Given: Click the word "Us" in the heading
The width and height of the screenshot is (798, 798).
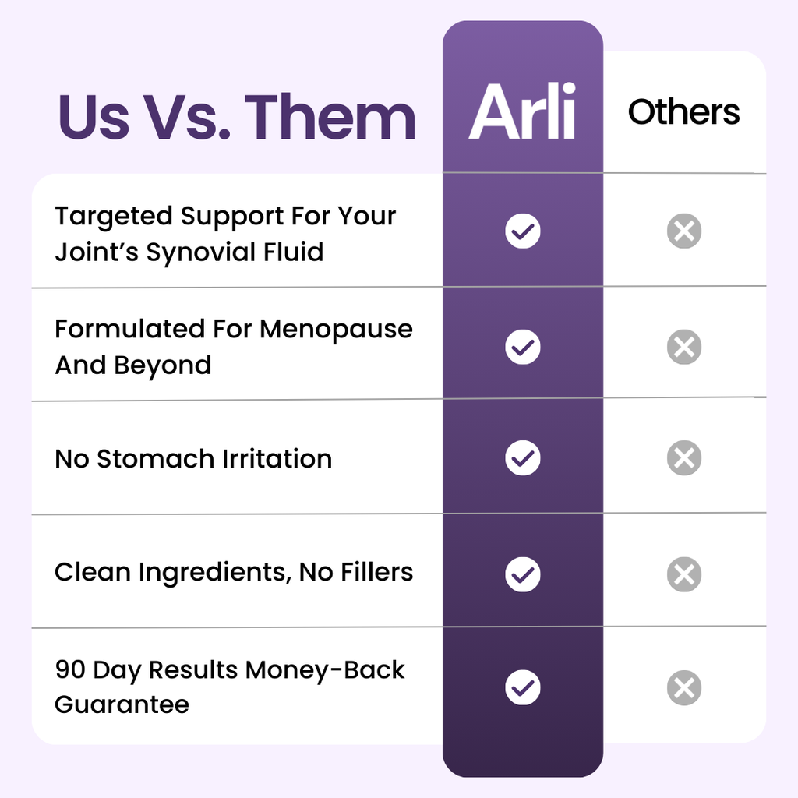Looking at the screenshot, I should point(94,117).
